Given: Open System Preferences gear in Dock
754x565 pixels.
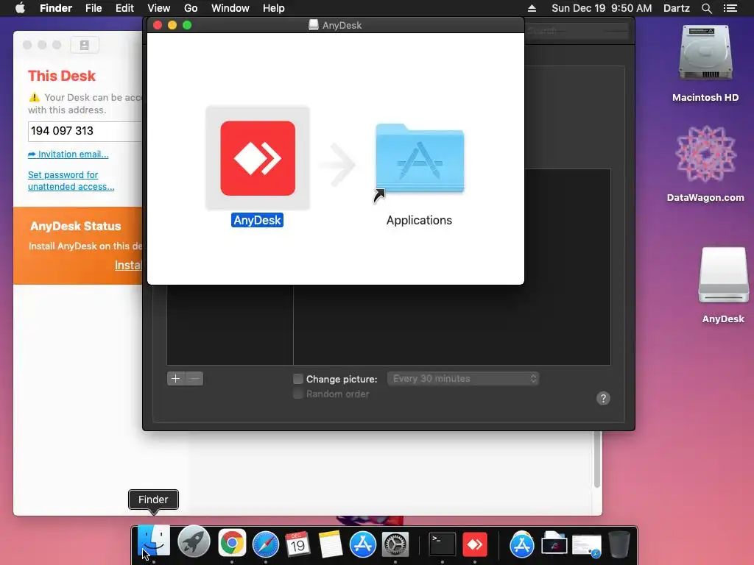Looking at the screenshot, I should (395, 544).
